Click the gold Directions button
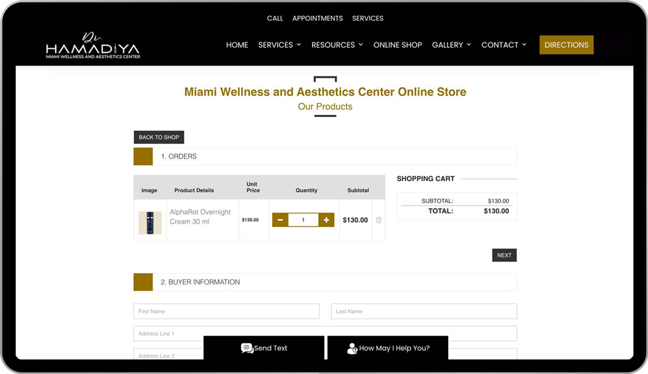Screen dimensions: 648x374 (x=566, y=45)
